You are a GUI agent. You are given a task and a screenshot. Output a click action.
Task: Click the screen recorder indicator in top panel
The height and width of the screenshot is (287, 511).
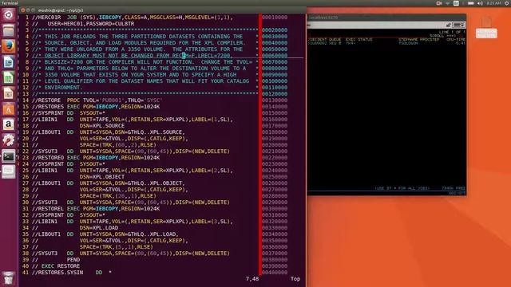click(x=439, y=3)
